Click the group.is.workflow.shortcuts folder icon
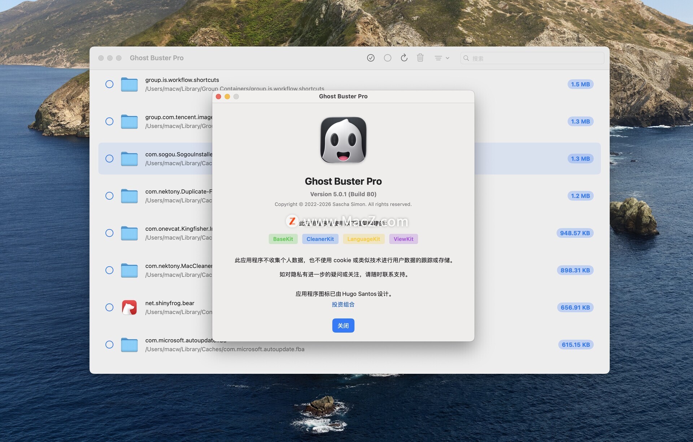693x442 pixels. click(129, 84)
